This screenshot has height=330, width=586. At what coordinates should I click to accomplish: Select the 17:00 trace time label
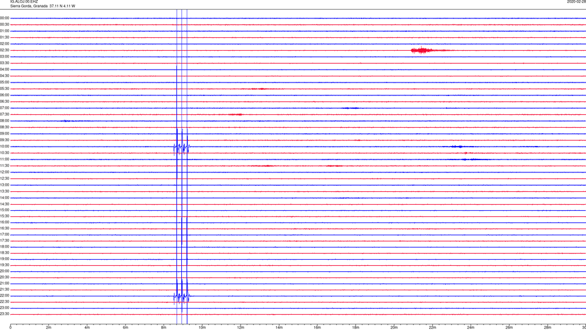coord(4,234)
